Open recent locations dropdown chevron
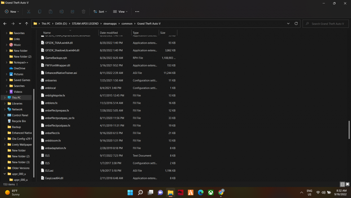Viewport: 351px width, 198px height. pos(20,24)
